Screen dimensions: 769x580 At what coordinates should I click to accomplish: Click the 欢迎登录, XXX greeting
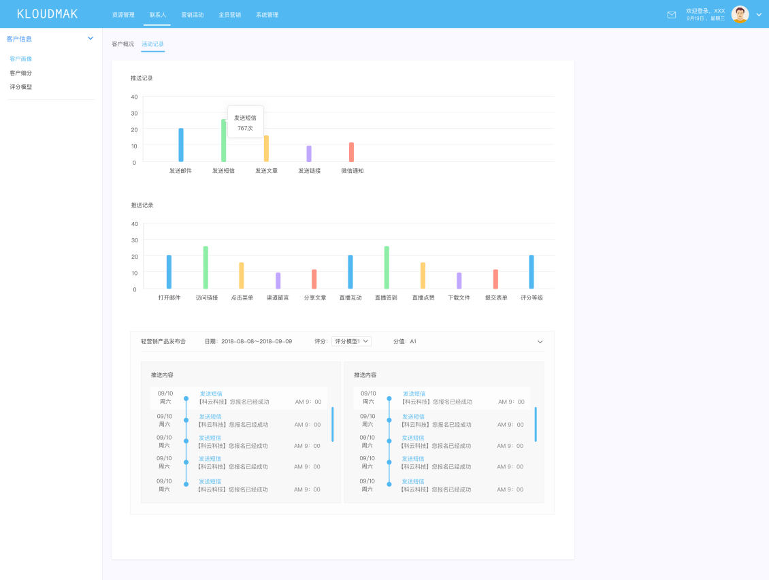tap(705, 11)
